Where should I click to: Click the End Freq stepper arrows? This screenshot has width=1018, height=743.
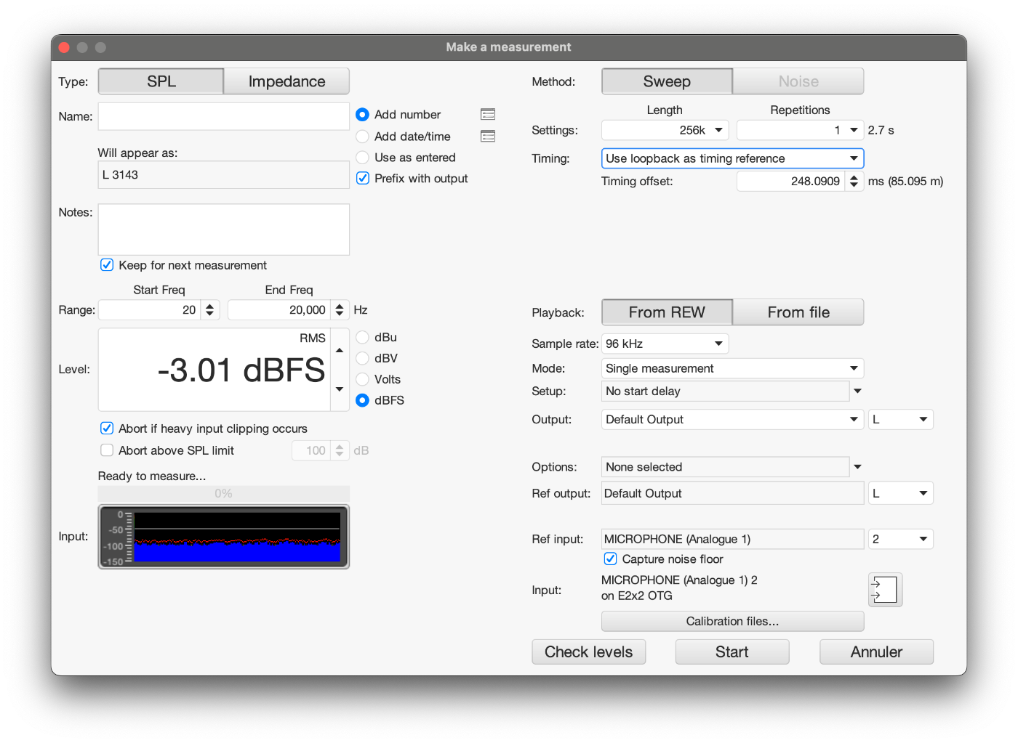coord(340,310)
